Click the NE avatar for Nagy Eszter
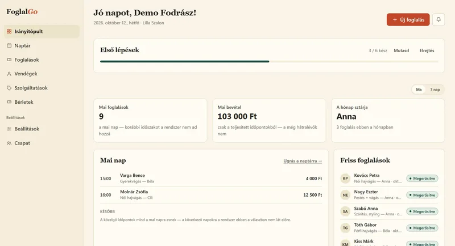 click(x=345, y=195)
